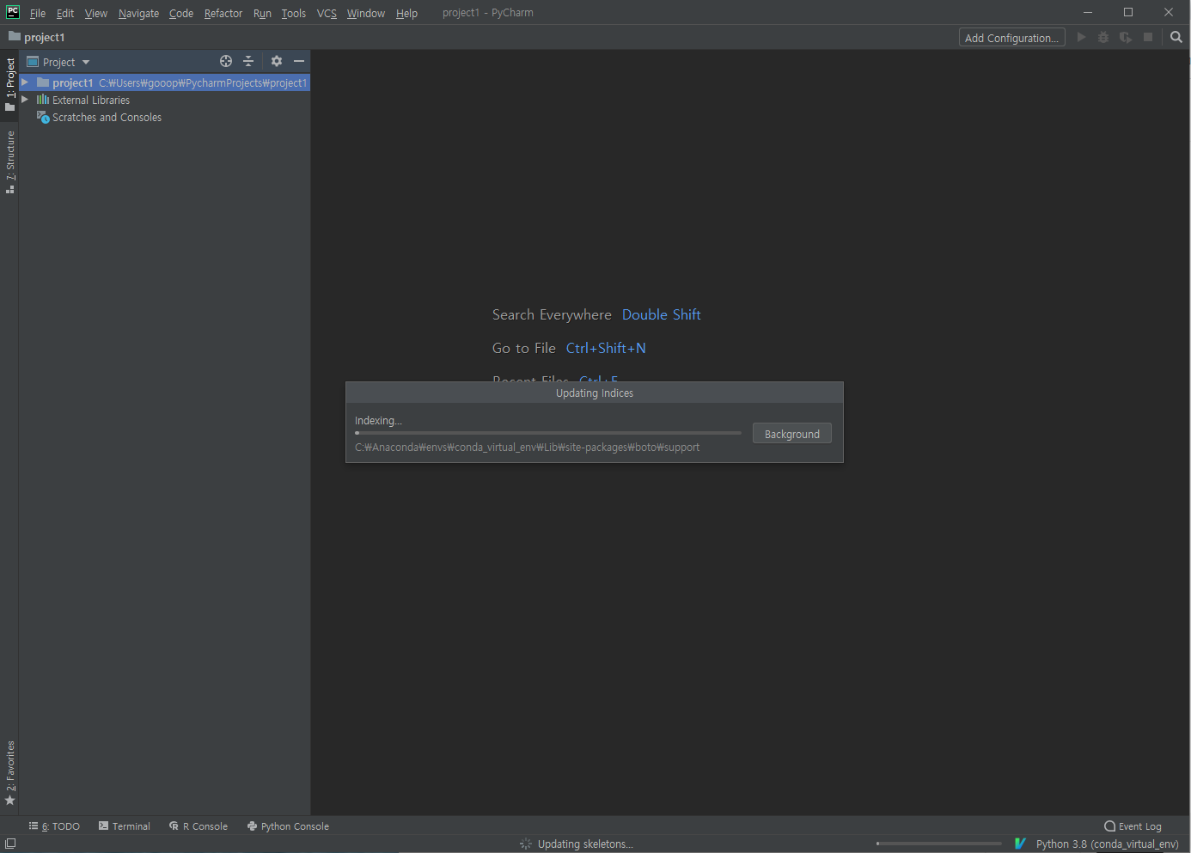1191x853 pixels.
Task: Open the Navigate menu
Action: [138, 13]
